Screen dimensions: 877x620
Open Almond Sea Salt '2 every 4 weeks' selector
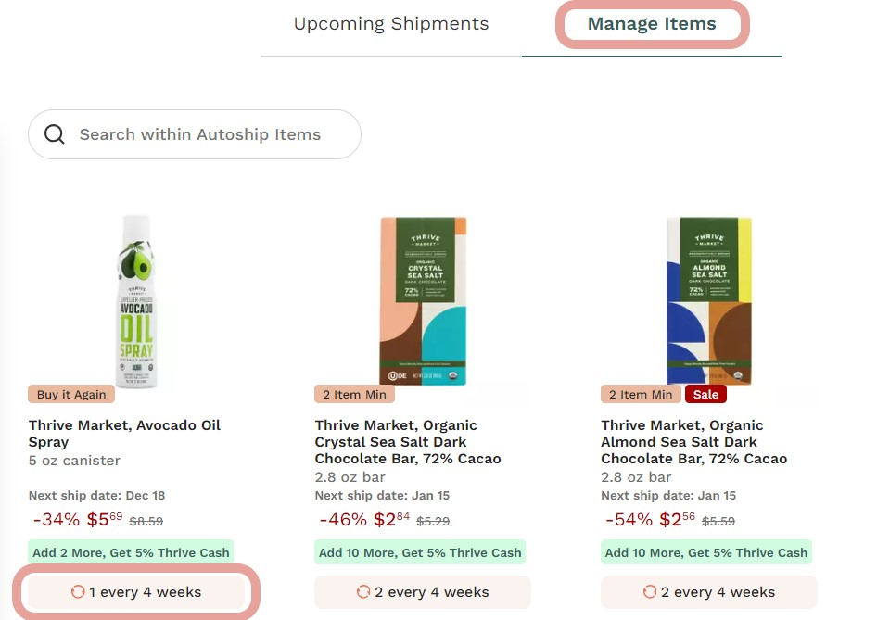click(x=709, y=592)
